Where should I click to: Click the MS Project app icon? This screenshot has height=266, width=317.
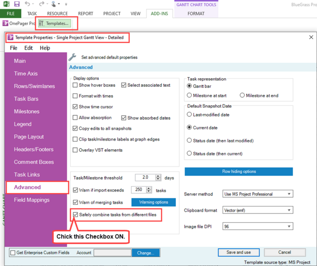click(x=6, y=4)
